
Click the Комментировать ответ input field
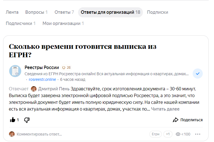(x=39, y=134)
